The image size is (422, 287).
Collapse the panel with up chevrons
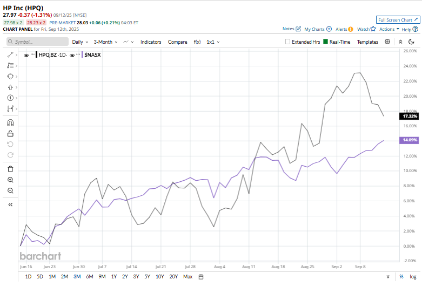400,42
